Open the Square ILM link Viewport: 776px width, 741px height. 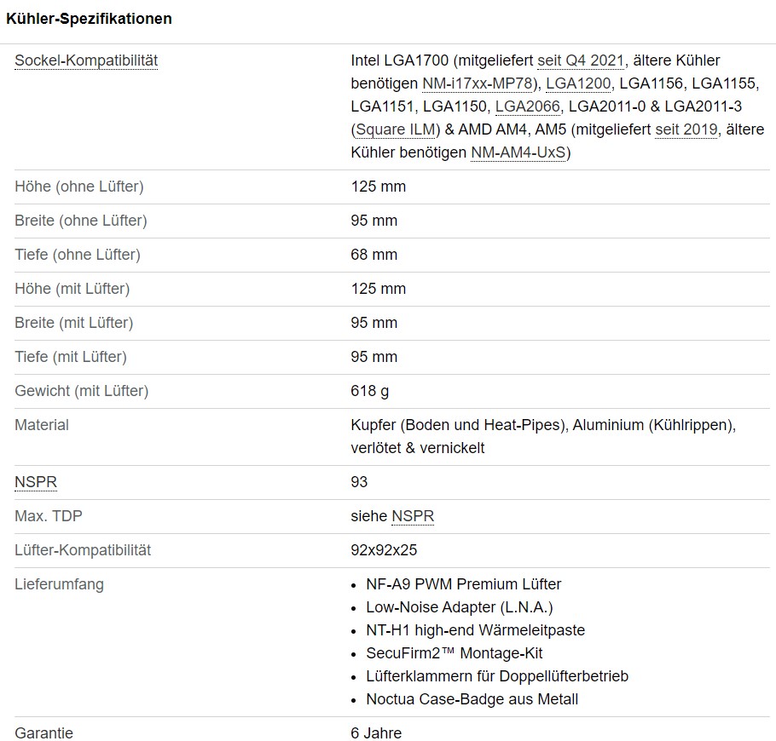[x=395, y=129]
